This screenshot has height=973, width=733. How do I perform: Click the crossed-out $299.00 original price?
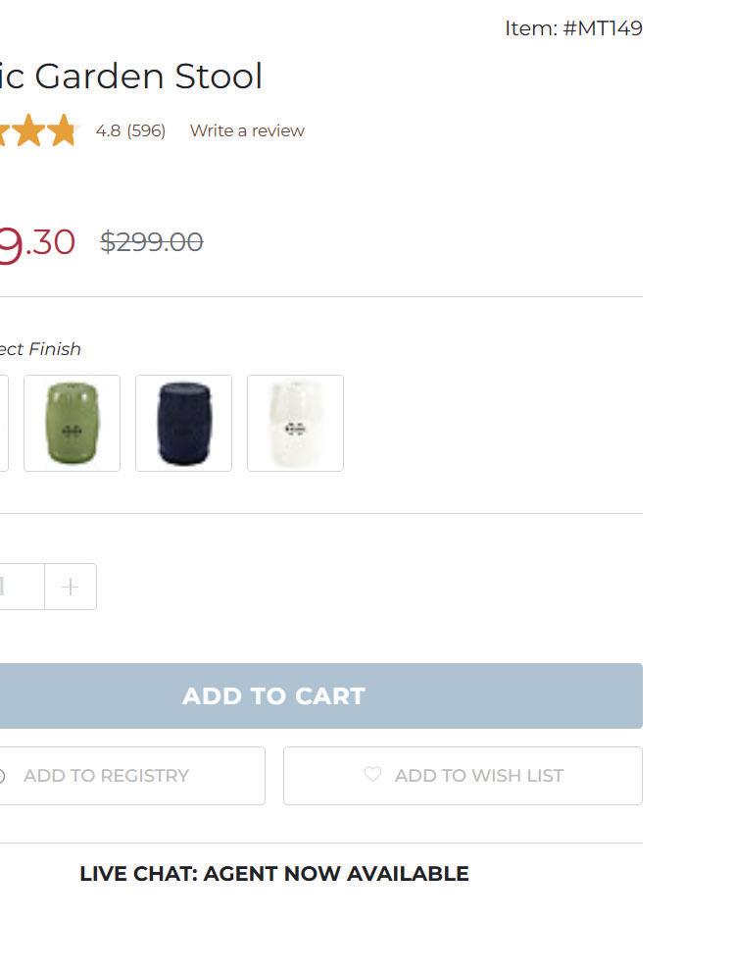pos(152,241)
